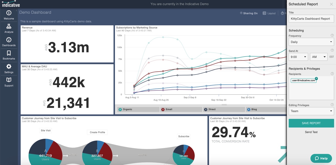Click the report Title input field
The height and width of the screenshot is (165, 336).
tap(311, 19)
